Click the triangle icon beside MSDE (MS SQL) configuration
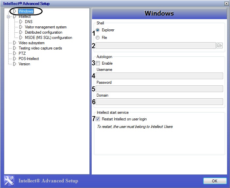 (21, 38)
